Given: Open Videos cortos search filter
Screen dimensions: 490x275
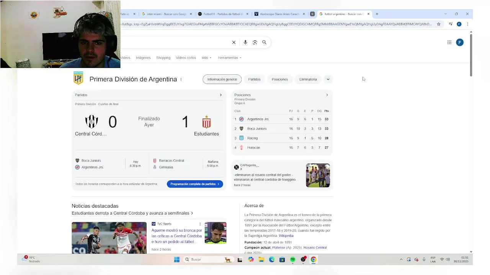Looking at the screenshot, I should (186, 58).
